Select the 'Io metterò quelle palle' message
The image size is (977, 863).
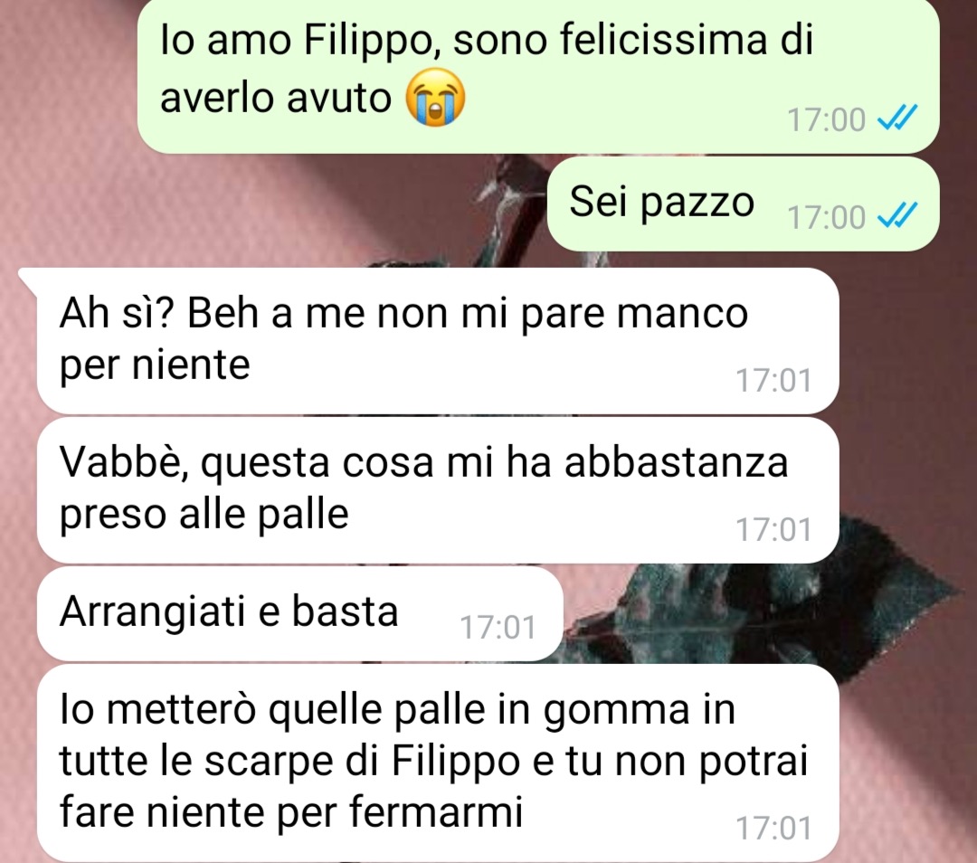[x=438, y=763]
